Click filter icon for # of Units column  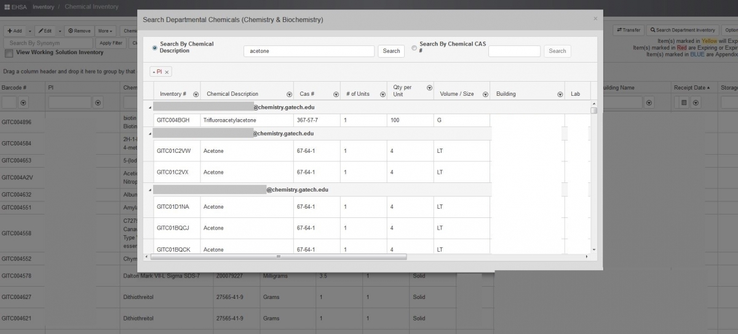(x=383, y=95)
